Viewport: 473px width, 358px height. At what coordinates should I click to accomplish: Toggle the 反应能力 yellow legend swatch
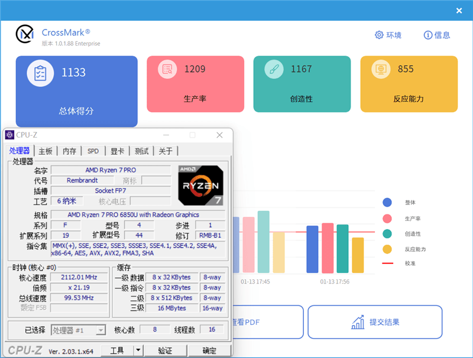click(387, 249)
